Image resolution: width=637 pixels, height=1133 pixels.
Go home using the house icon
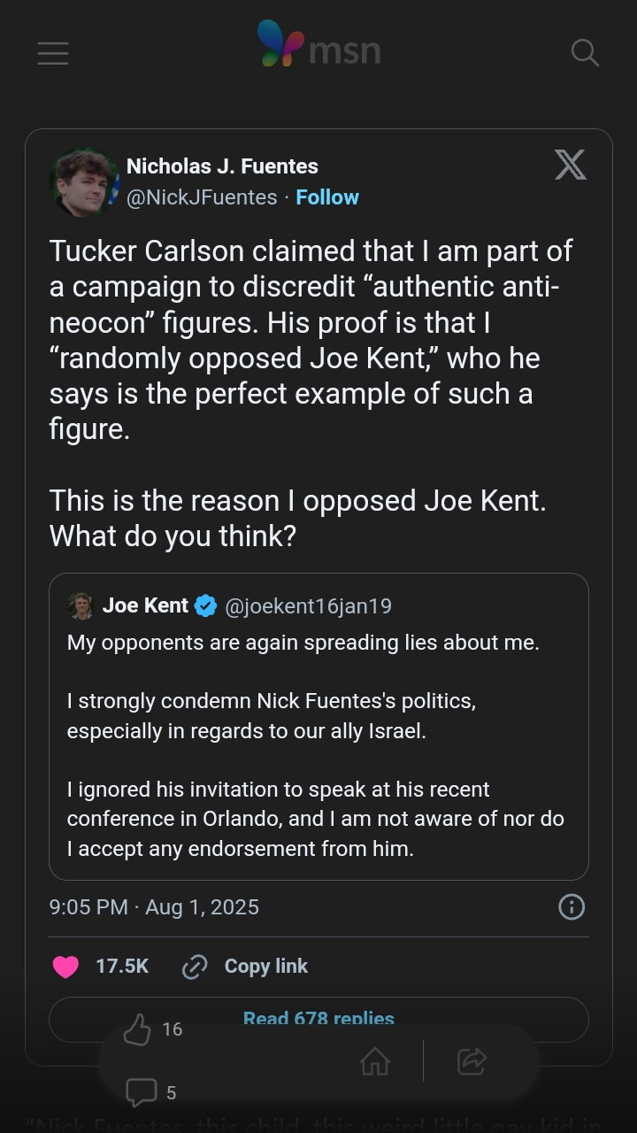[375, 1061]
